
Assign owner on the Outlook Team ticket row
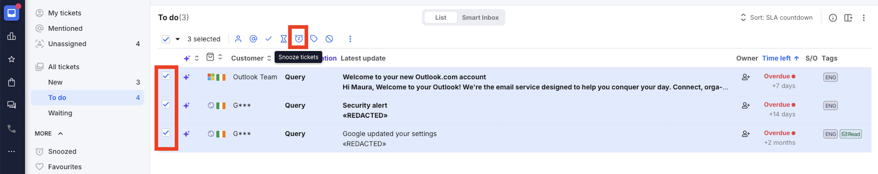(745, 77)
